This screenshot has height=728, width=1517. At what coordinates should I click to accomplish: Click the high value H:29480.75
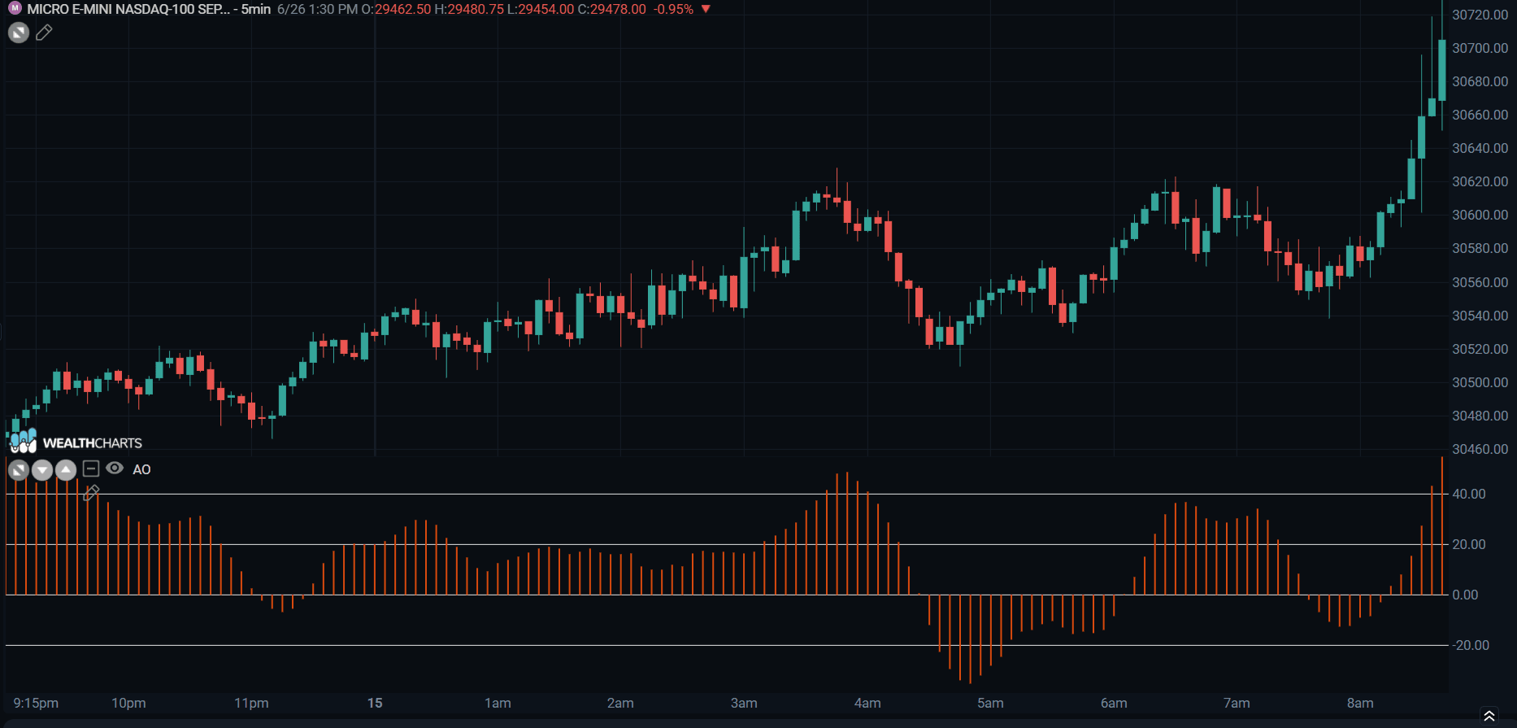469,9
